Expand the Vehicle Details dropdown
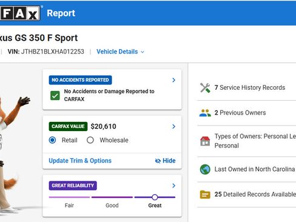 point(120,52)
